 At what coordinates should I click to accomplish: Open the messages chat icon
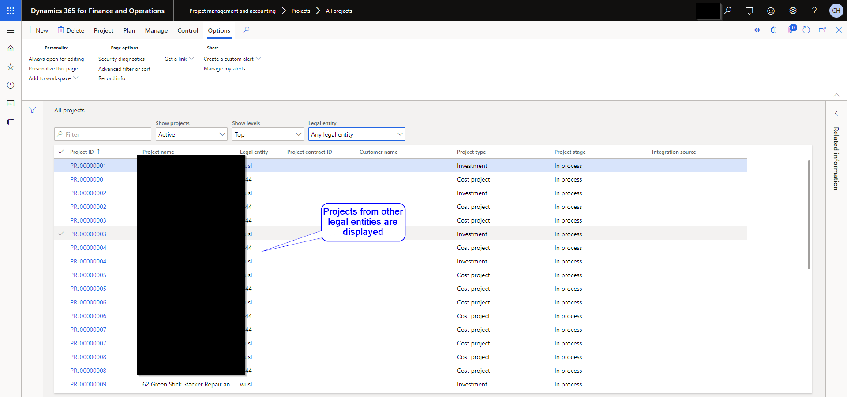coord(749,11)
